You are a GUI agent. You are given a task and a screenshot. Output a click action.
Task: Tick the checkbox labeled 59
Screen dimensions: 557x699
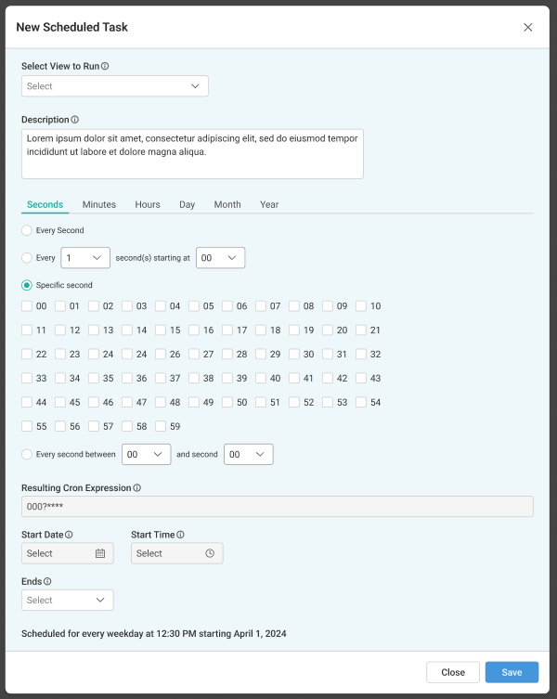(161, 427)
